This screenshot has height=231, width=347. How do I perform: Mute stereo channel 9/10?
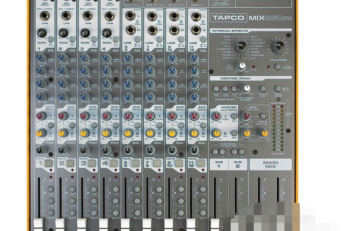click(179, 163)
